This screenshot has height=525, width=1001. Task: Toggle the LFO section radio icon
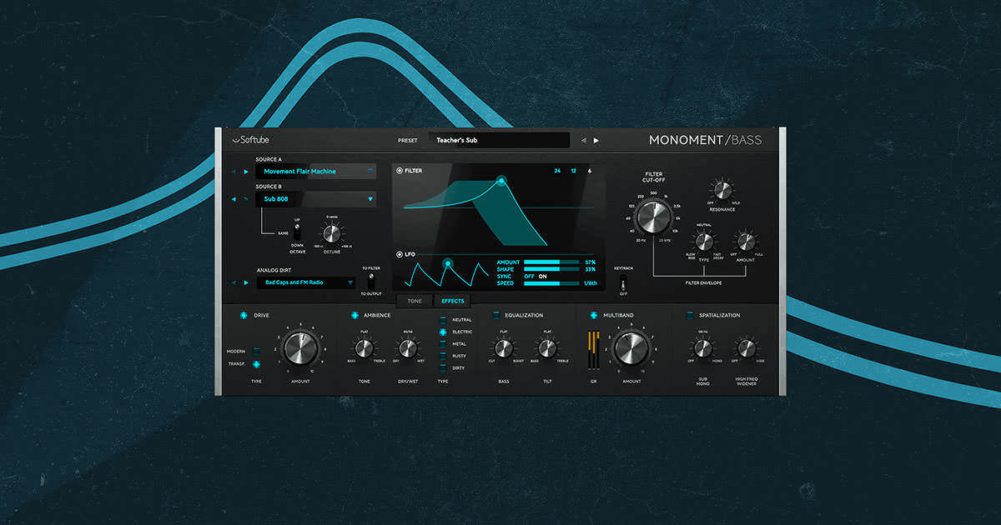[400, 254]
